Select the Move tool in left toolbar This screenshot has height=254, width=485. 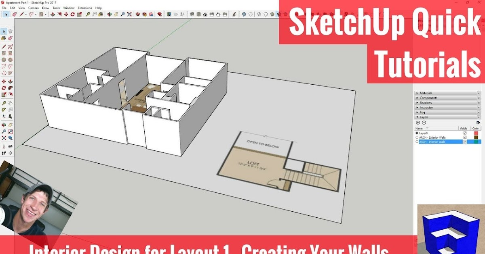pos(4,81)
